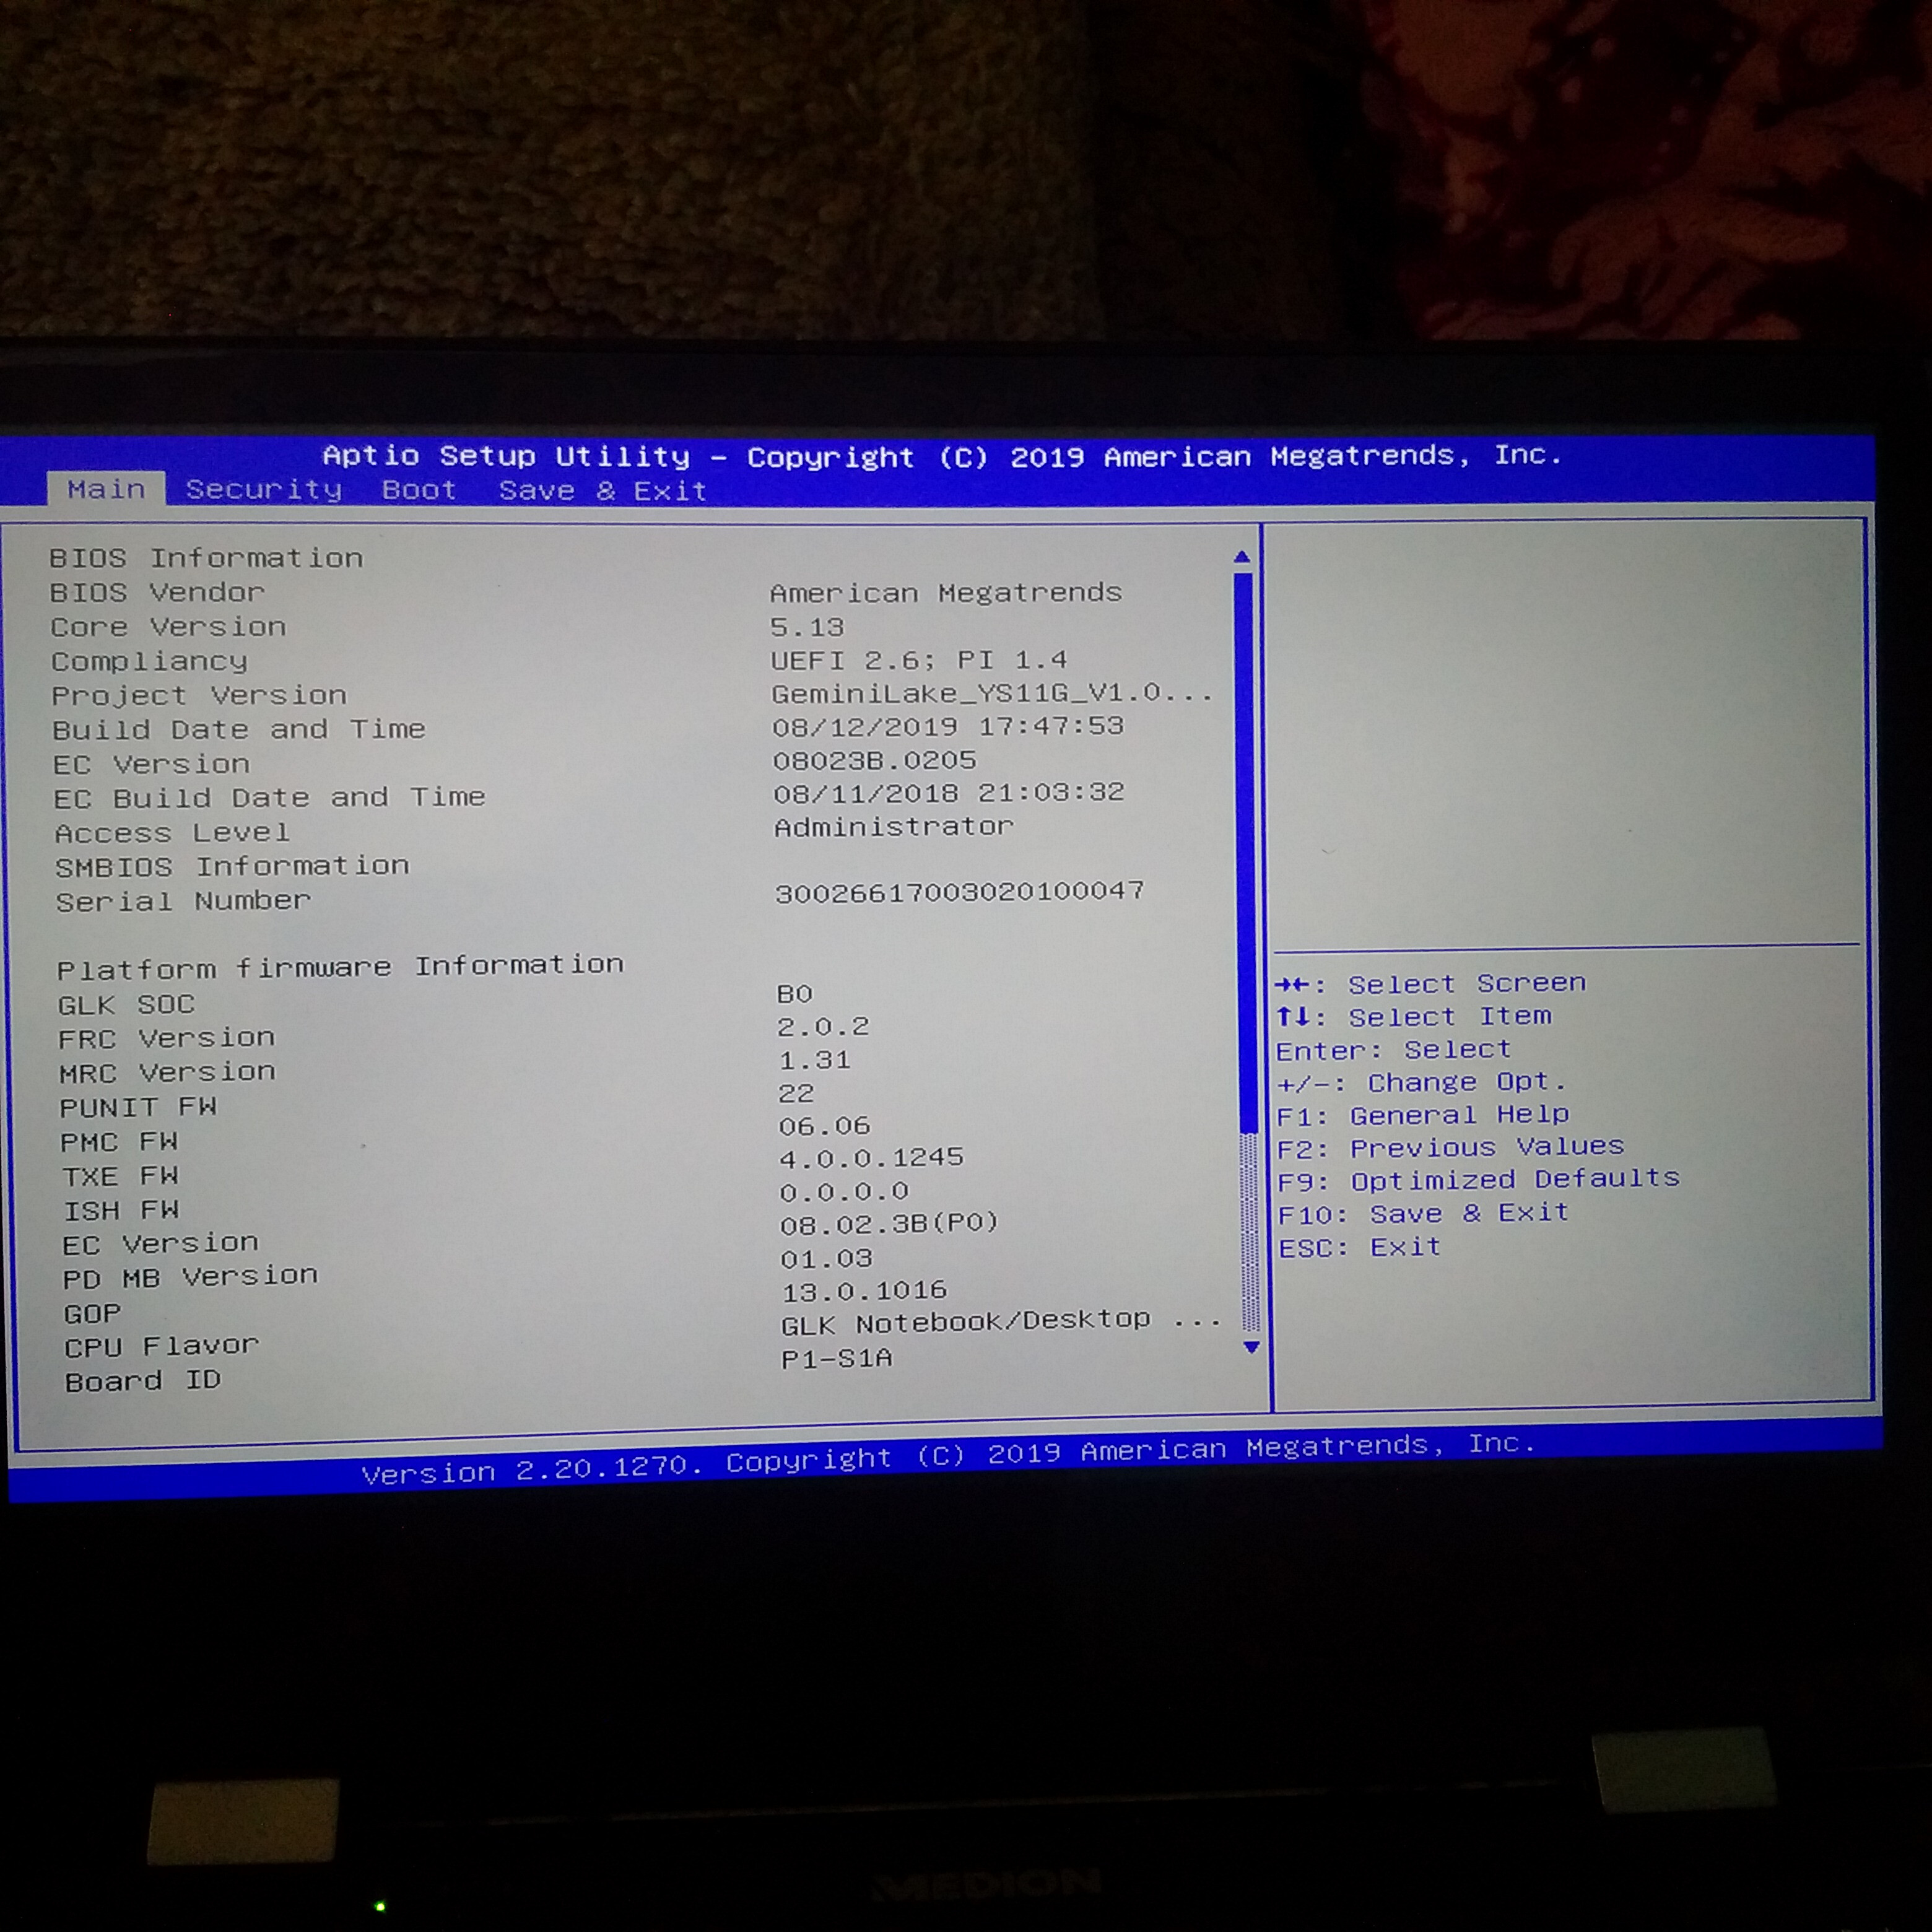
Task: Click the FRC Version value 2.0.2
Action: (823, 1027)
